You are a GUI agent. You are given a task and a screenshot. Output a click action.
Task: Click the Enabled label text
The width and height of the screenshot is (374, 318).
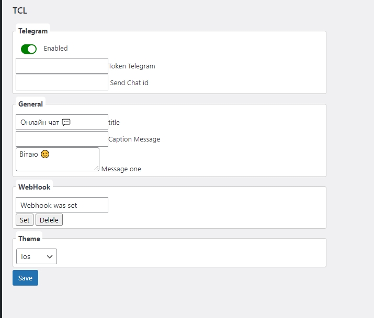tap(55, 49)
